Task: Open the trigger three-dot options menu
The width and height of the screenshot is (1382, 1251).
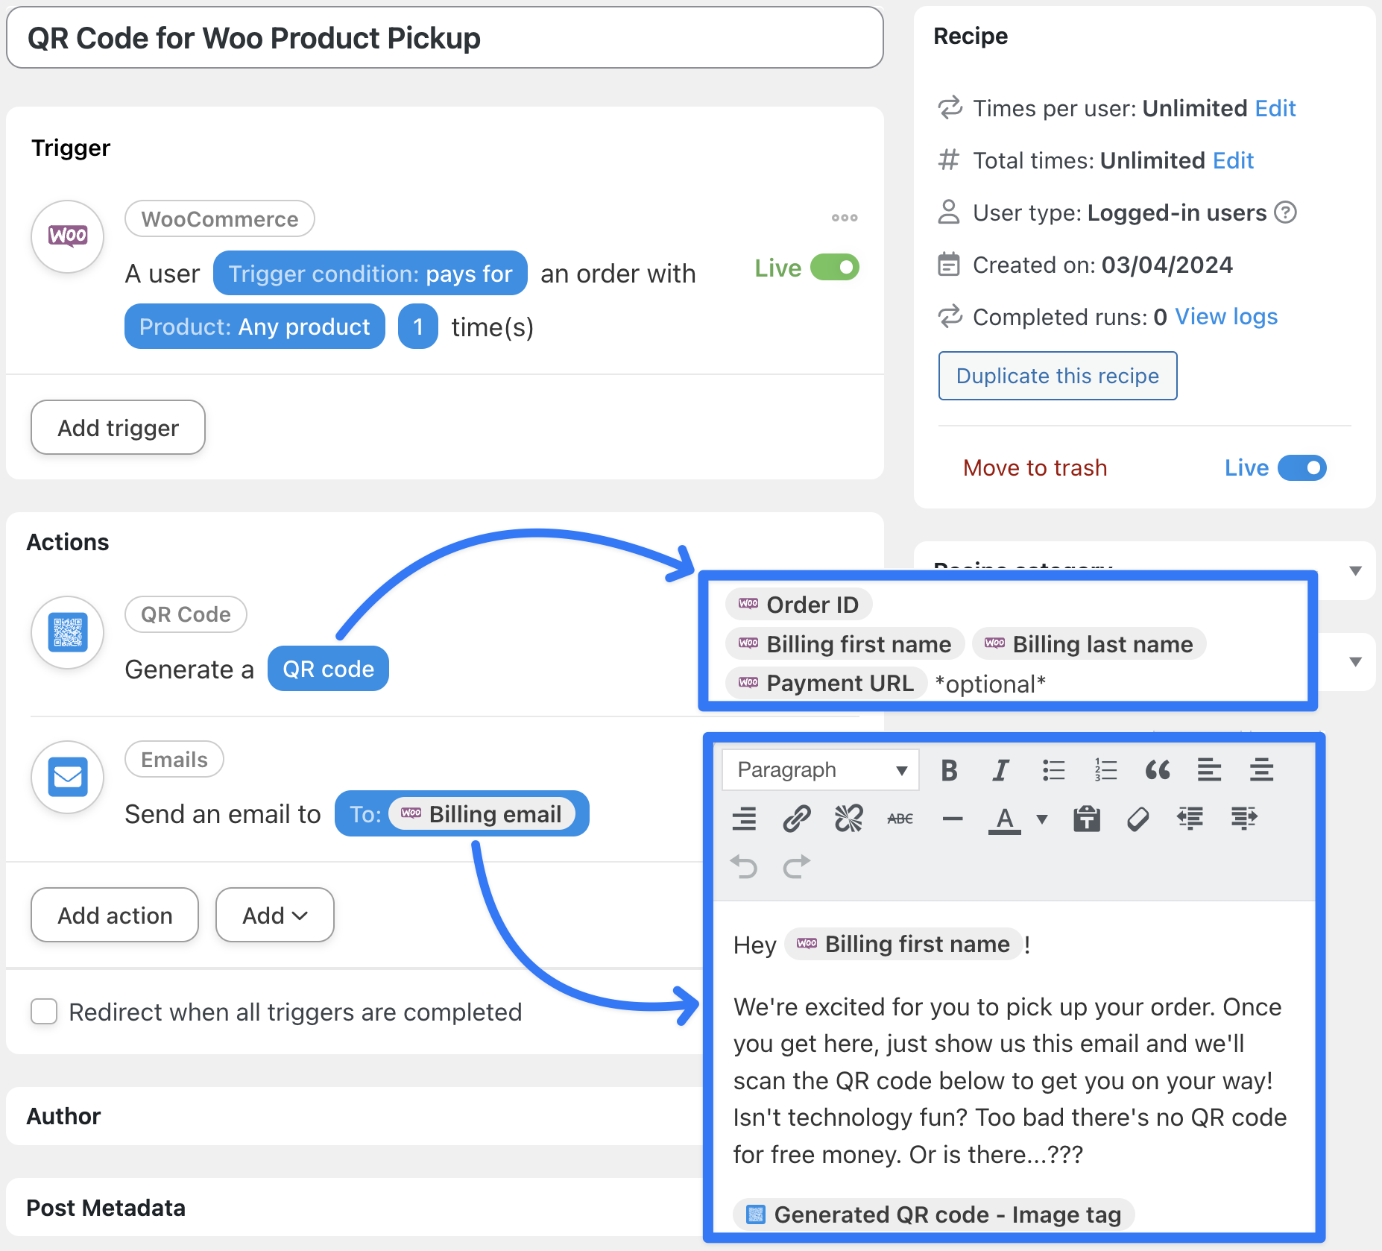Action: pyautogui.click(x=844, y=218)
